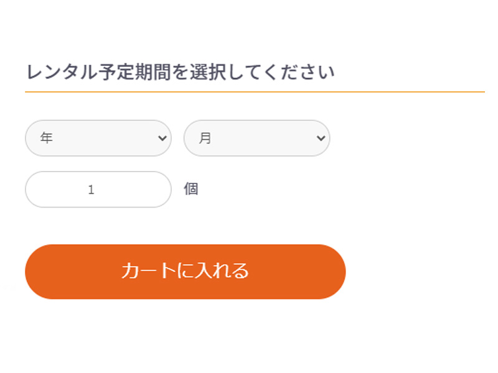Expand the year selection combo box
This screenshot has width=498, height=373.
tap(98, 137)
